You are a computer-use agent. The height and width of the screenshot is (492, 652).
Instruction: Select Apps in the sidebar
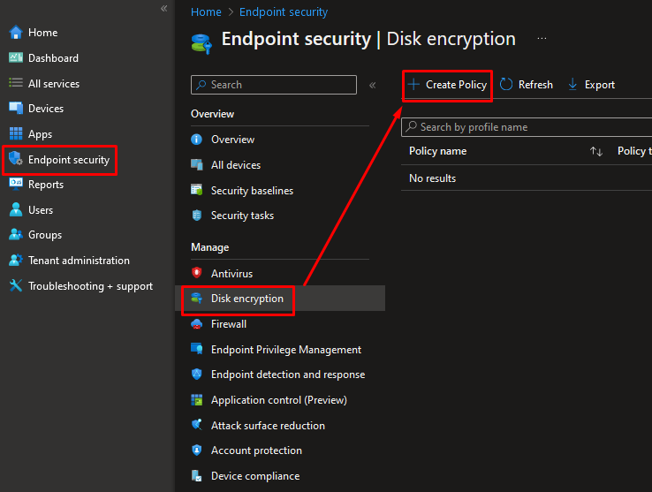pos(40,134)
